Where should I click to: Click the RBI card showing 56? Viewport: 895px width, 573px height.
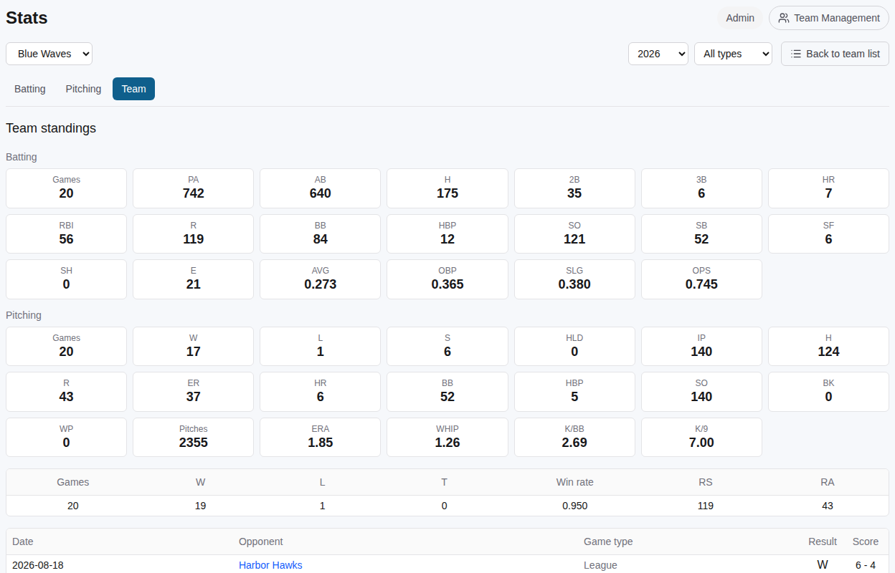coord(66,233)
